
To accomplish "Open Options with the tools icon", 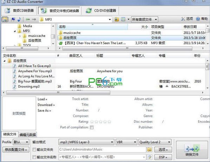I will tap(187, 19).
